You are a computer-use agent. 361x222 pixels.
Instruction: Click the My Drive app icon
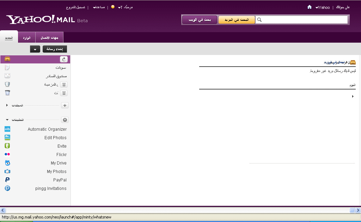(7, 163)
